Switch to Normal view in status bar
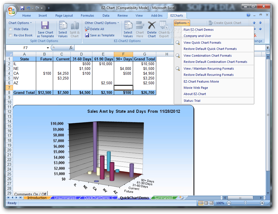Screen dimensions: 278x214 pos(201,203)
